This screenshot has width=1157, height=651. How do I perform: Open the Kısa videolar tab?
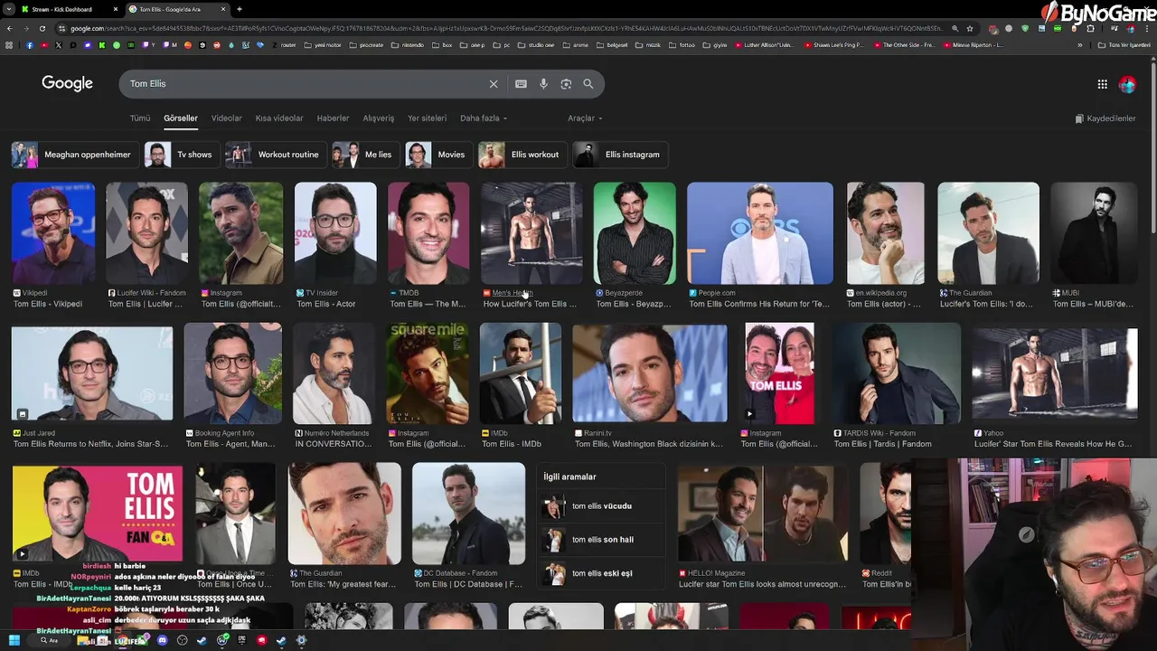coord(279,118)
